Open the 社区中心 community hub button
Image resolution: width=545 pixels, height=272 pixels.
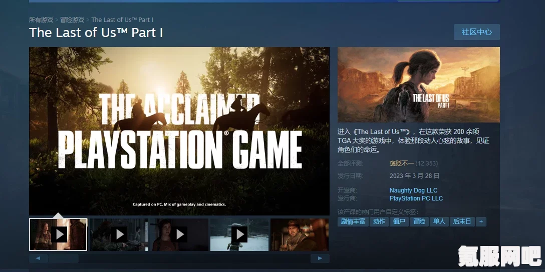[476, 32]
